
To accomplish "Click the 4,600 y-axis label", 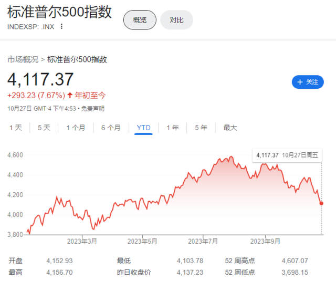I will coord(15,155).
